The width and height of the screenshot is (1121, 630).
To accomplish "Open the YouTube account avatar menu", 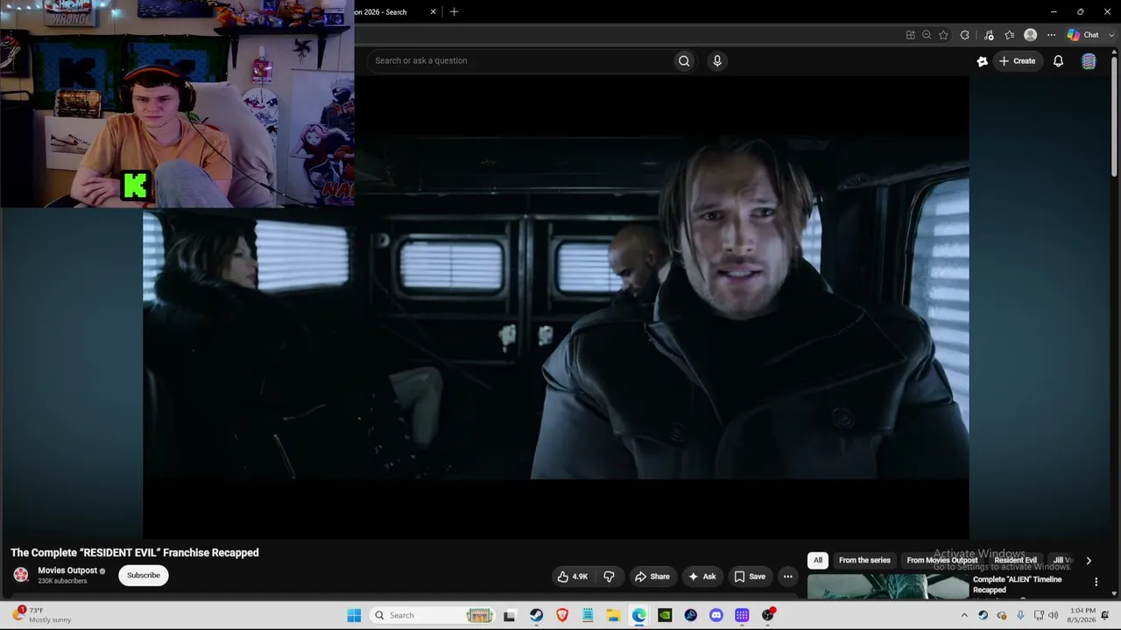I will [1089, 61].
